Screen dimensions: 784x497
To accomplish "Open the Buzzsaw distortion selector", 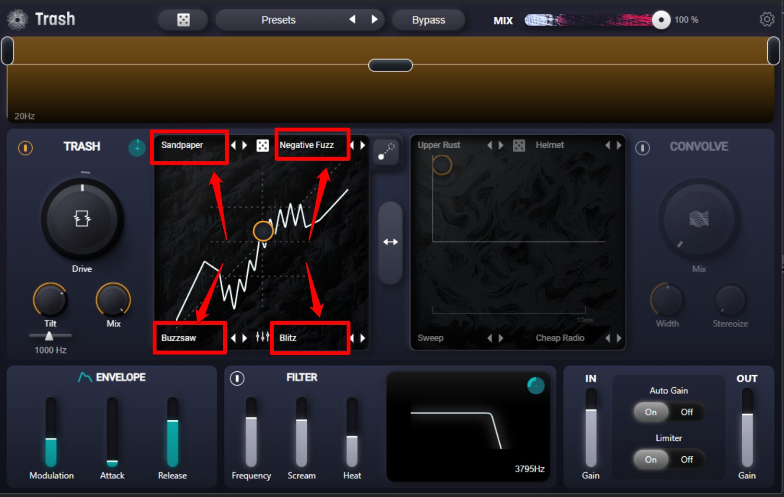I will pyautogui.click(x=179, y=338).
